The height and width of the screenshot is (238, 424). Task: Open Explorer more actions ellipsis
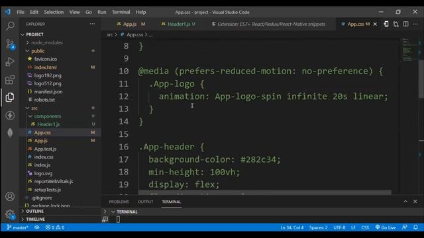click(x=92, y=24)
